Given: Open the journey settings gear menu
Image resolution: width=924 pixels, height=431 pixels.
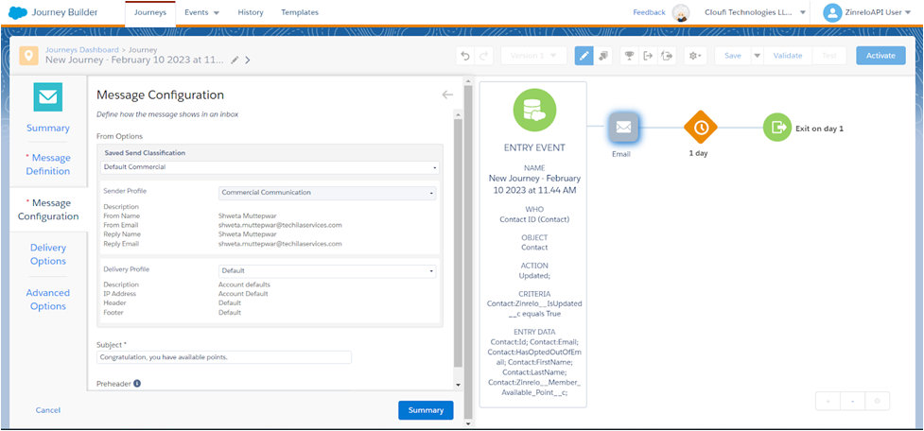Looking at the screenshot, I should (695, 56).
